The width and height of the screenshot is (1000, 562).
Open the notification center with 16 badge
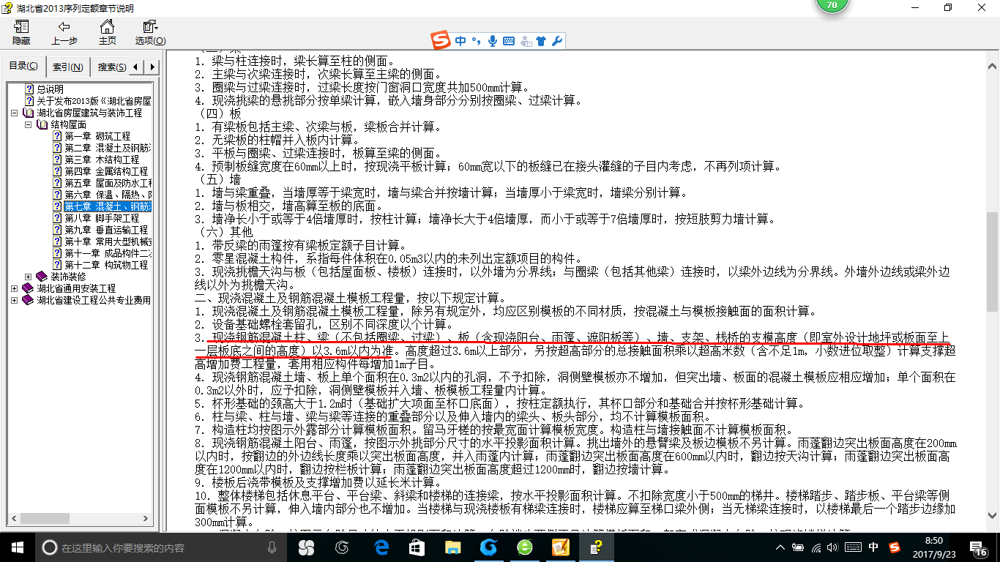pos(980,547)
